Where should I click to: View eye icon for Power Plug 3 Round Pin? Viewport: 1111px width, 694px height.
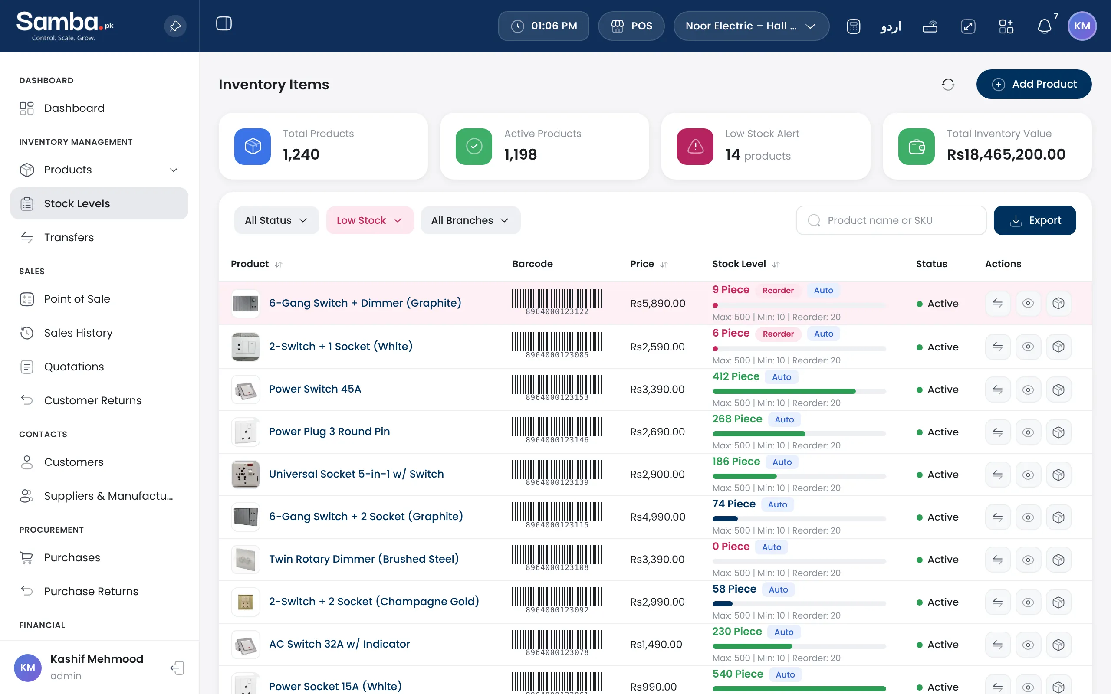point(1028,432)
